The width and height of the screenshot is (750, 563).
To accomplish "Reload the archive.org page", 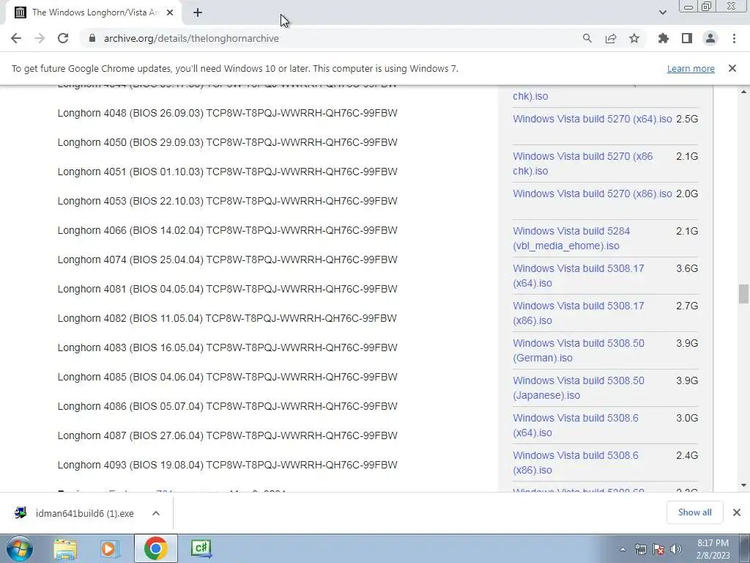I will pyautogui.click(x=63, y=38).
